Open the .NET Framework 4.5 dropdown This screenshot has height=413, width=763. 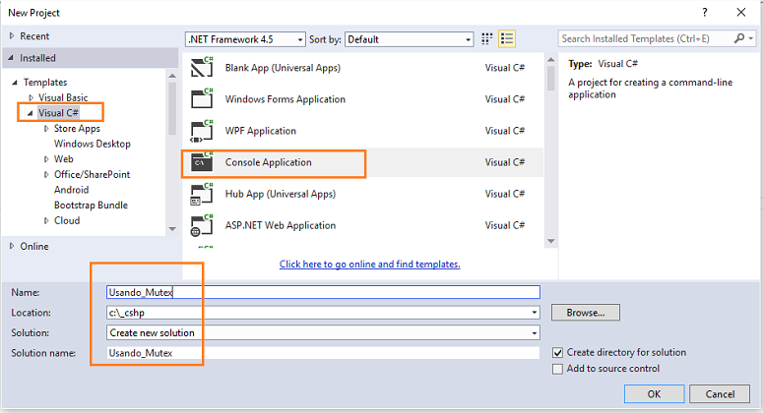pos(245,39)
